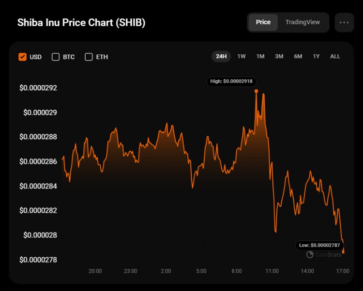Click the orange high price point marker
This screenshot has height=291, width=363.
coord(256,91)
